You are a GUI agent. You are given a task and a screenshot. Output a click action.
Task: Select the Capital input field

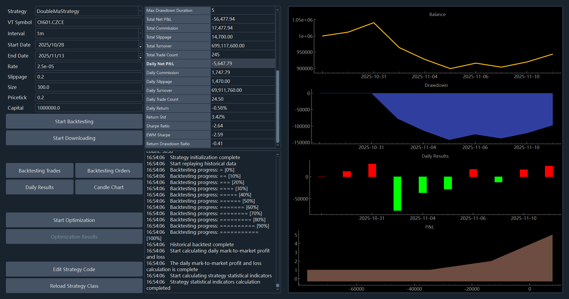(x=88, y=108)
